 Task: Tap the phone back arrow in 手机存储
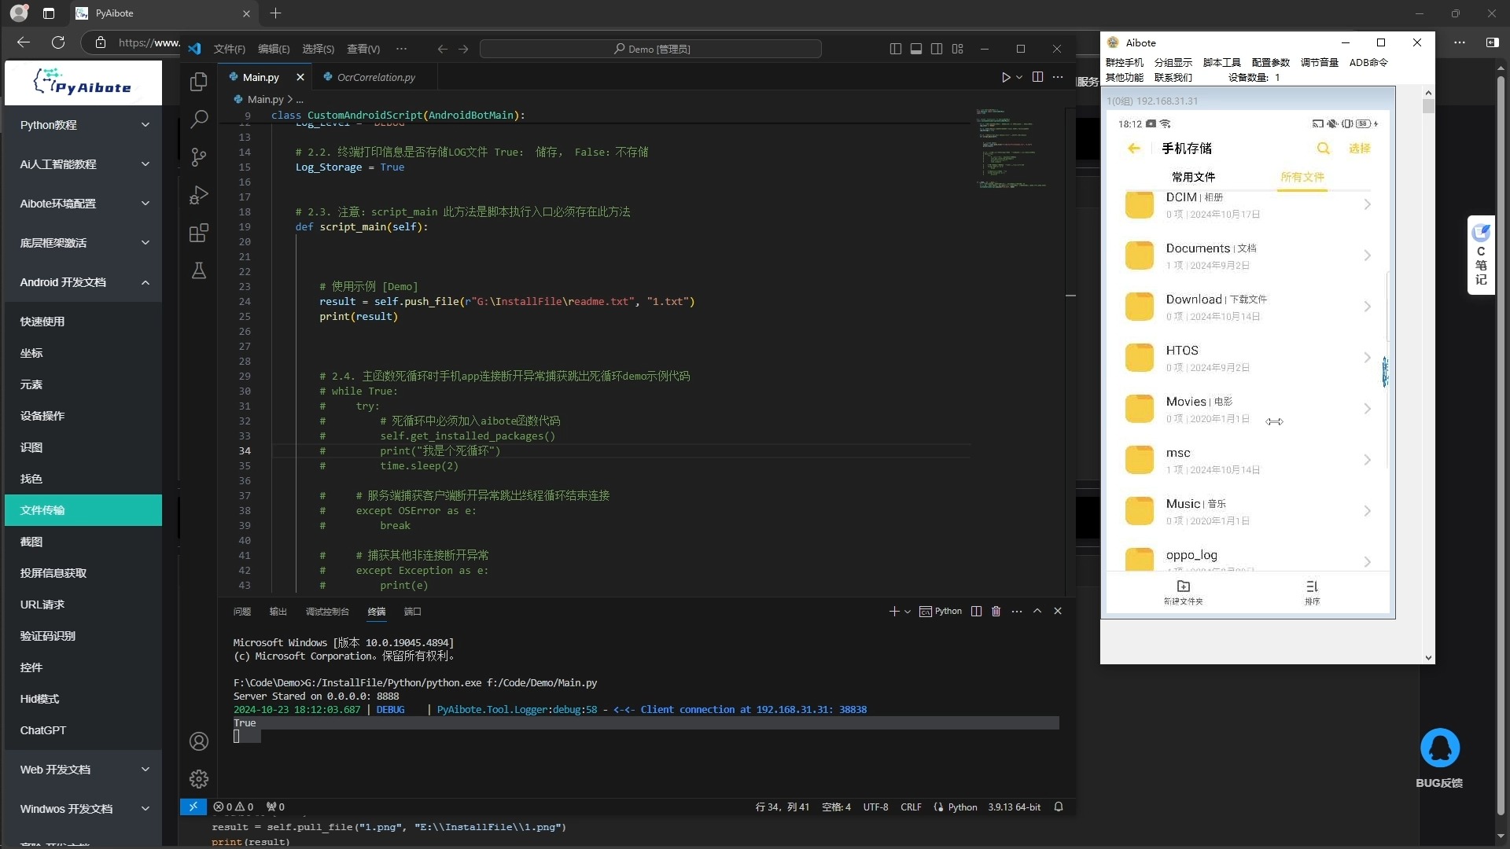[x=1133, y=148]
